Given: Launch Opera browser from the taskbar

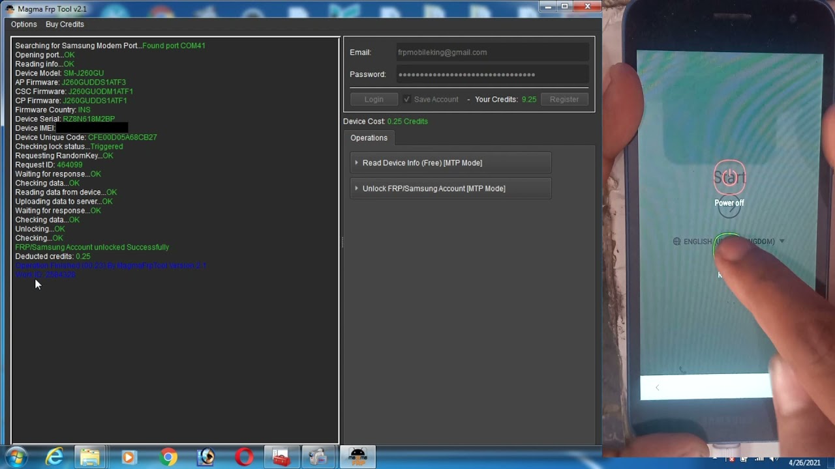Looking at the screenshot, I should point(245,458).
